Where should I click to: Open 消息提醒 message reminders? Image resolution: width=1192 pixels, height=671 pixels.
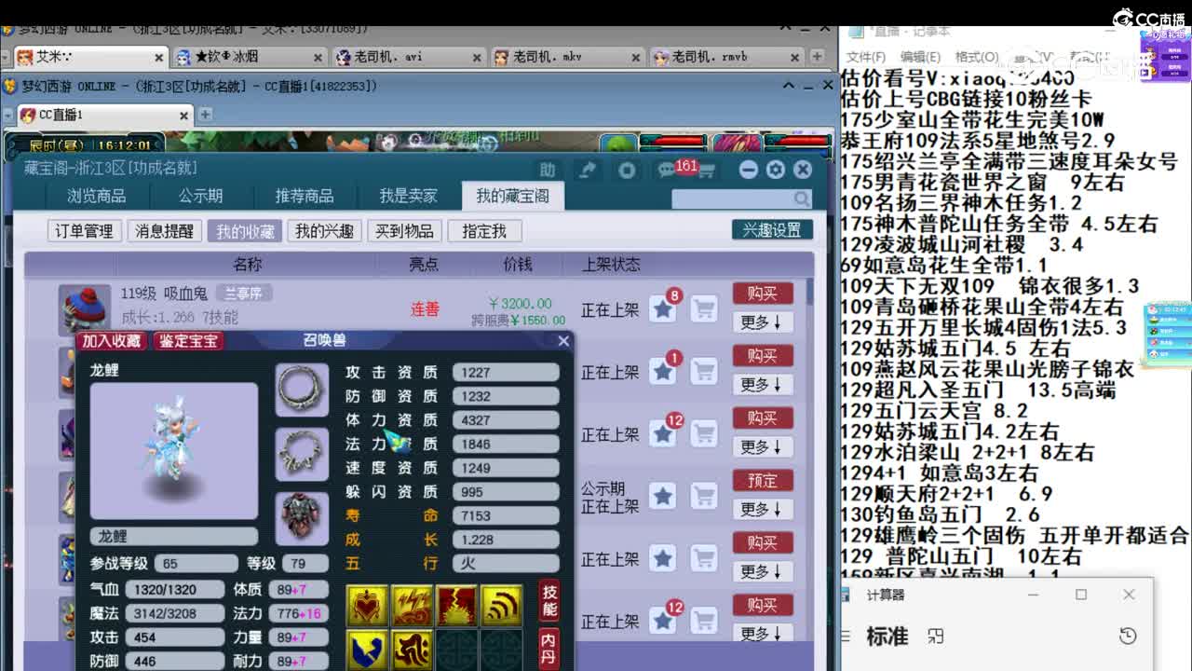click(x=165, y=231)
